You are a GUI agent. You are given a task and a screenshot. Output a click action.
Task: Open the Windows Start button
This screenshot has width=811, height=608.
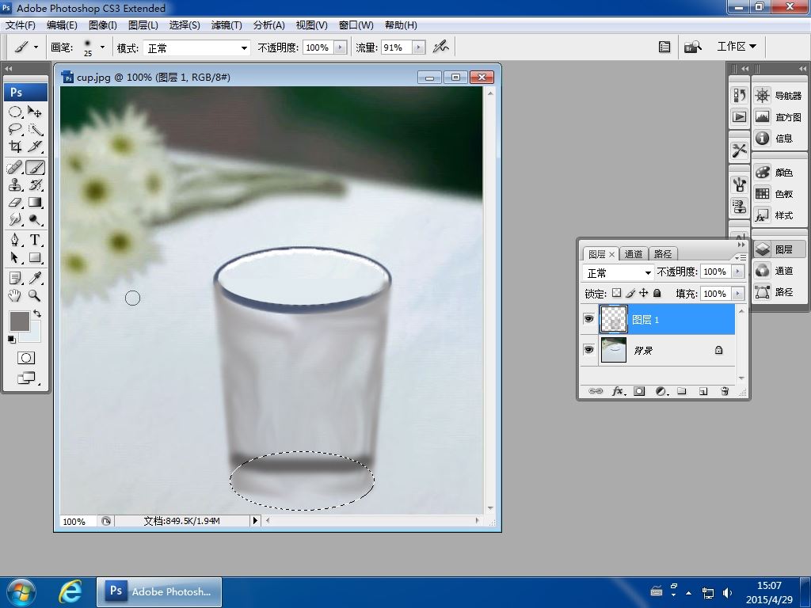click(21, 591)
